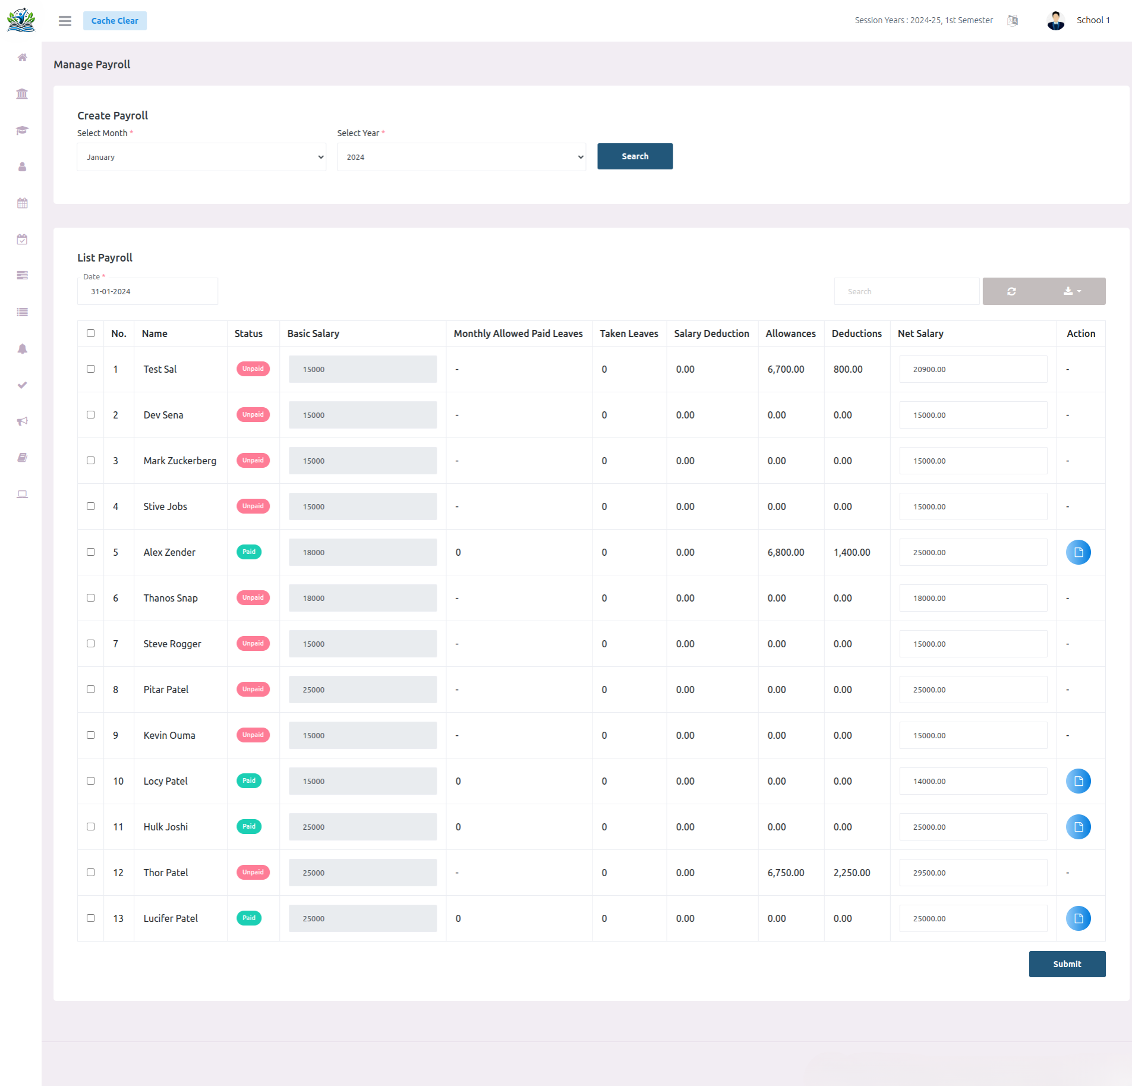Open the book sidebar icon
Screen dimensions: 1132x1086
click(22, 458)
